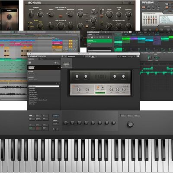
Task: Click the Monark filter Res knob
Action: (119, 15)
